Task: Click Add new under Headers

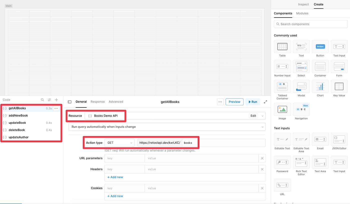Action: tap(115, 177)
